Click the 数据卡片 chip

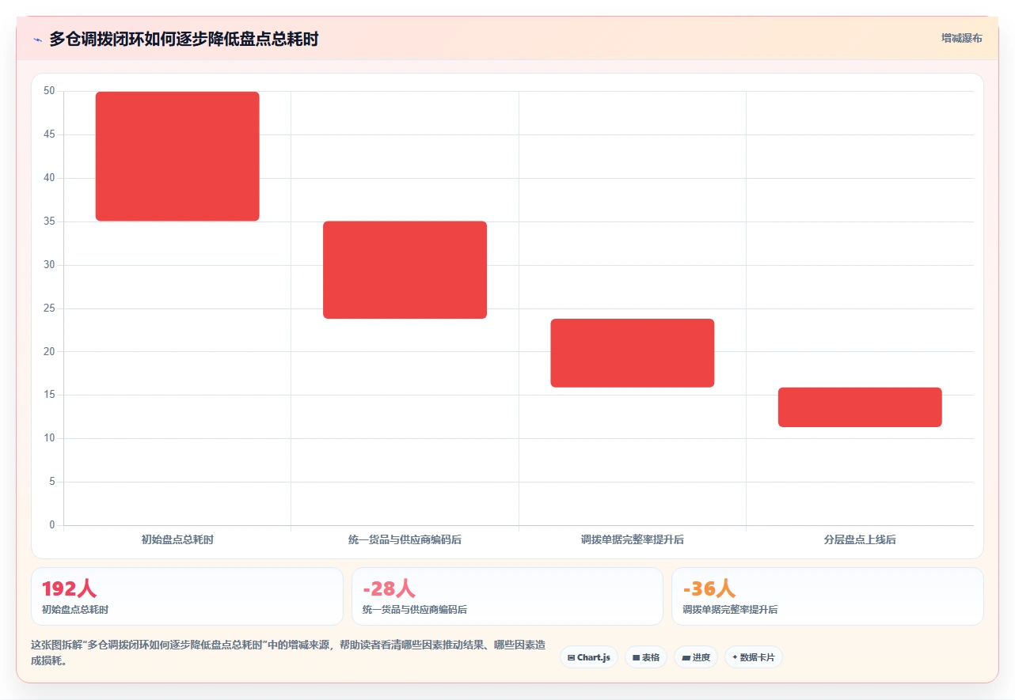pos(753,657)
